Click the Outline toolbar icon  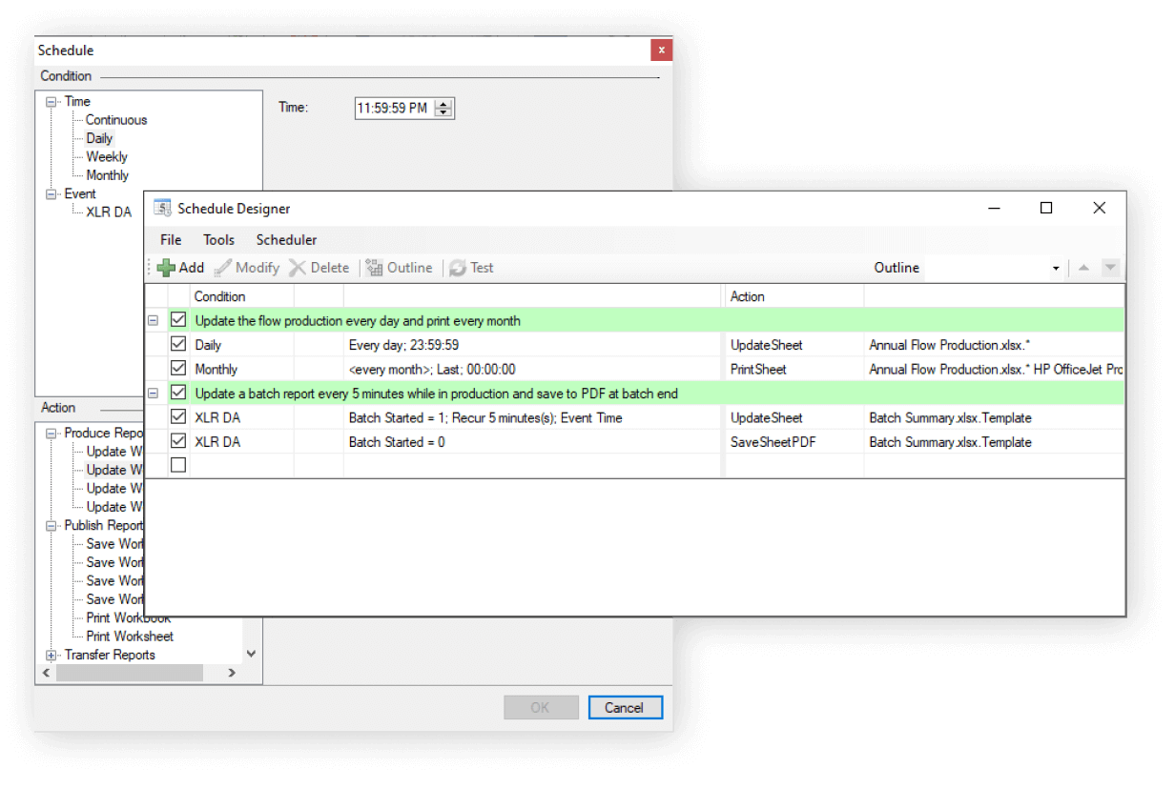(x=374, y=268)
